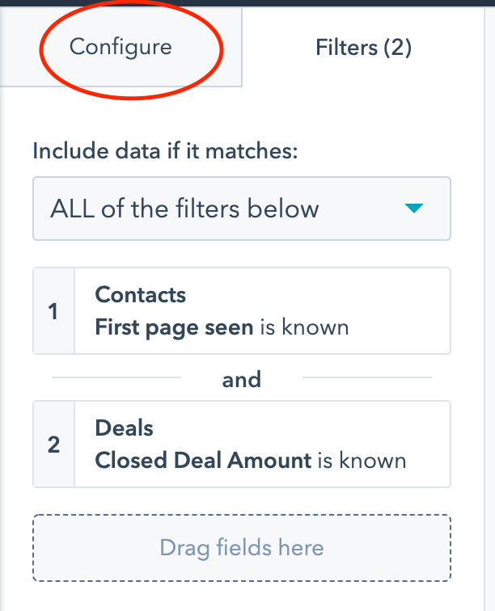Click the 'Deals' heading in filter two
Screen dimensions: 495x611
pyautogui.click(x=124, y=428)
